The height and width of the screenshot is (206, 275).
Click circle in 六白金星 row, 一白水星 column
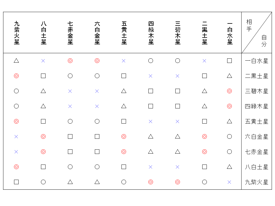click(229, 136)
